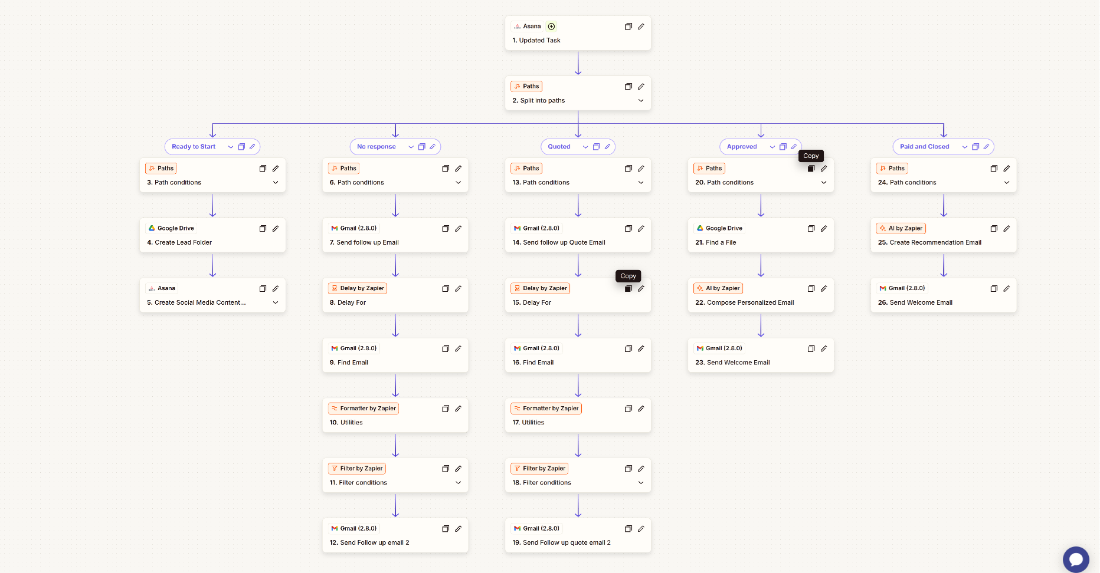The image size is (1100, 573).
Task: Click Formatter by Zapier tag on step 10
Action: coord(364,409)
